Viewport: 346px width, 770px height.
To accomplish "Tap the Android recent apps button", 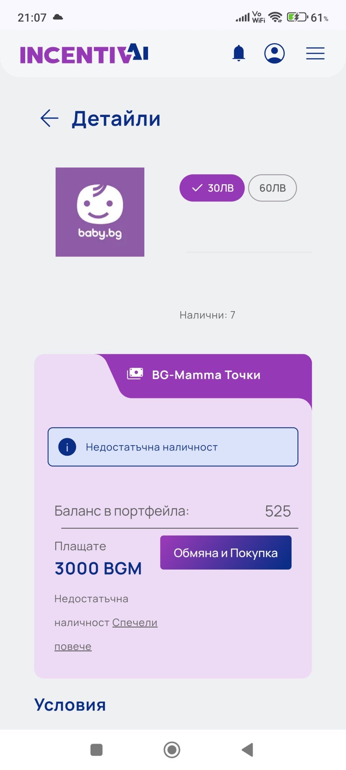I will click(97, 750).
